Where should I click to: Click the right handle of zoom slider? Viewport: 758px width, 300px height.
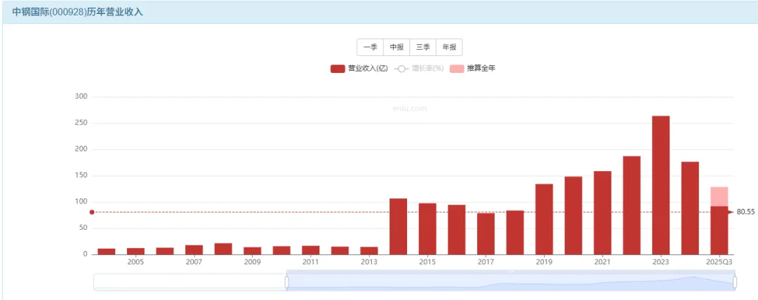point(735,282)
